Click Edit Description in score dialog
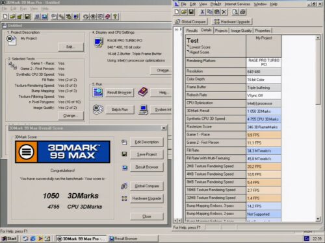Viewport: 325px width, 243px height. 147,142
